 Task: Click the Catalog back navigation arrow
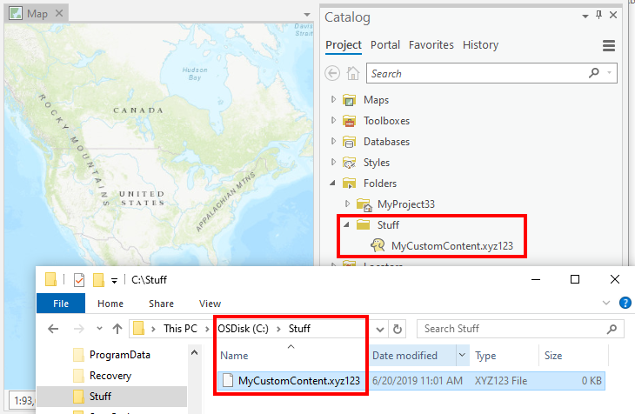[x=332, y=74]
